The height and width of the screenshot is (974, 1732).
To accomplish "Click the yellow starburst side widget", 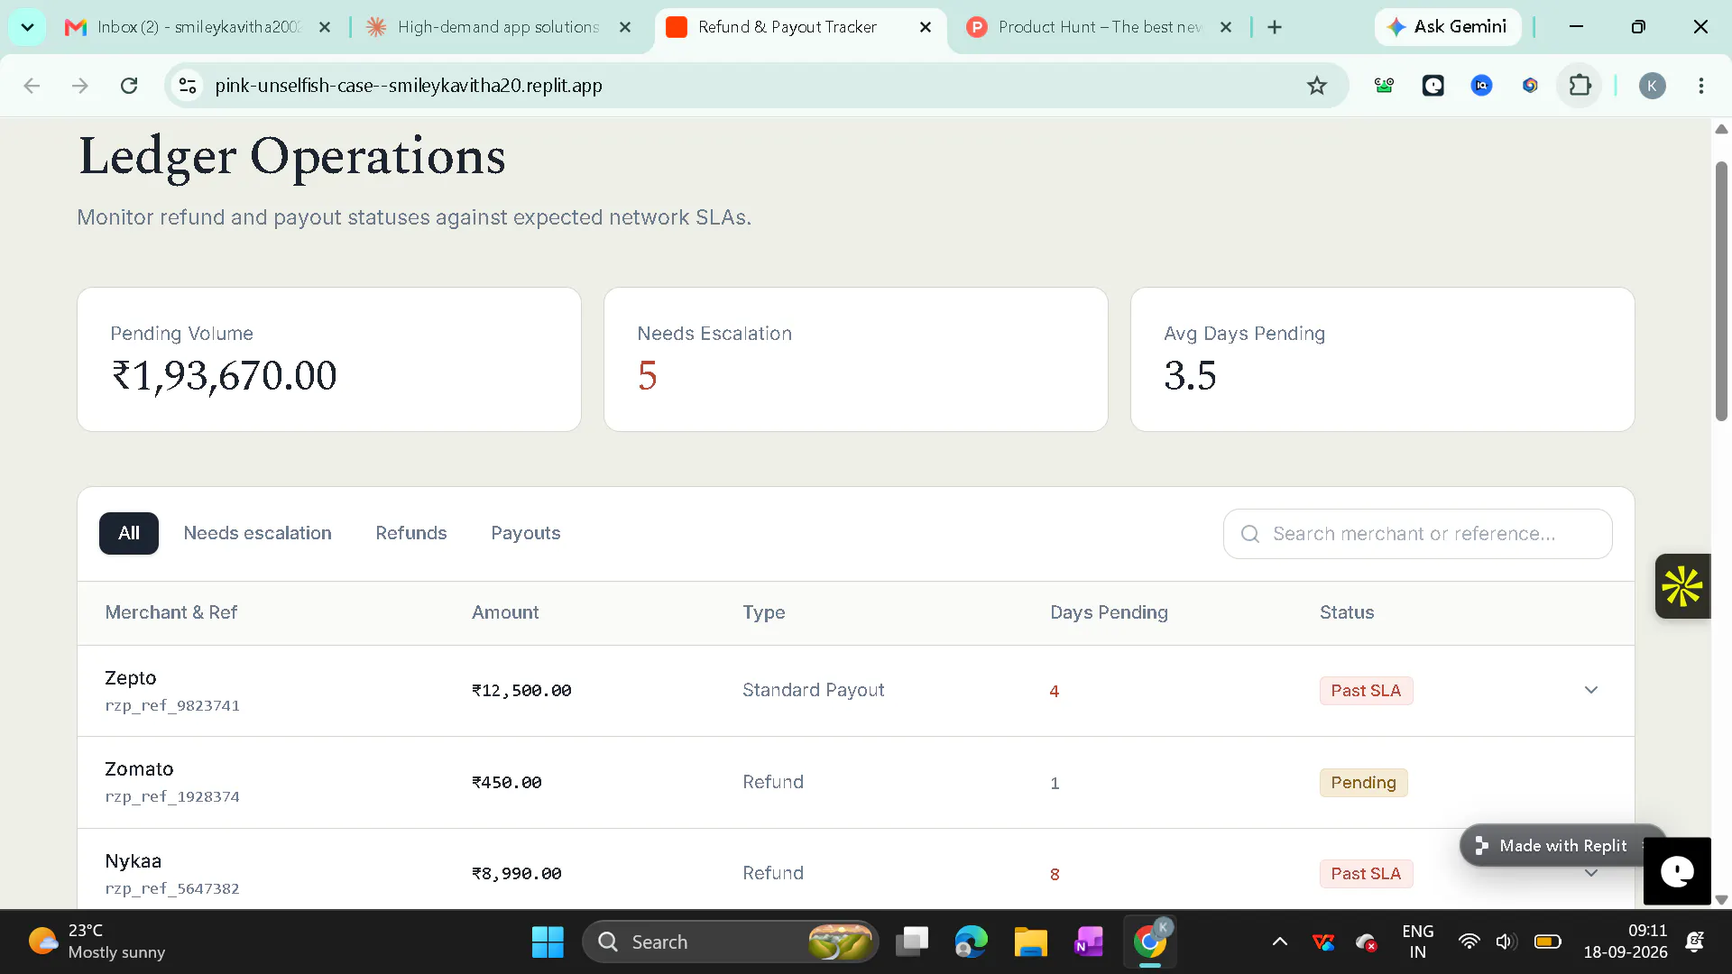I will [x=1682, y=586].
